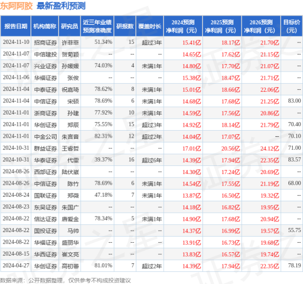Click the 目标价 column header

(x=291, y=26)
